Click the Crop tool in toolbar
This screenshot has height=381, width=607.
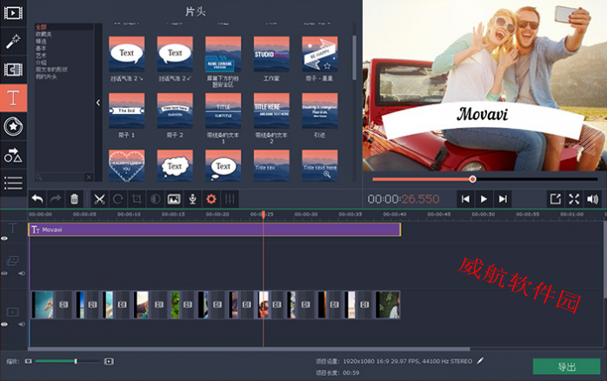pos(137,199)
